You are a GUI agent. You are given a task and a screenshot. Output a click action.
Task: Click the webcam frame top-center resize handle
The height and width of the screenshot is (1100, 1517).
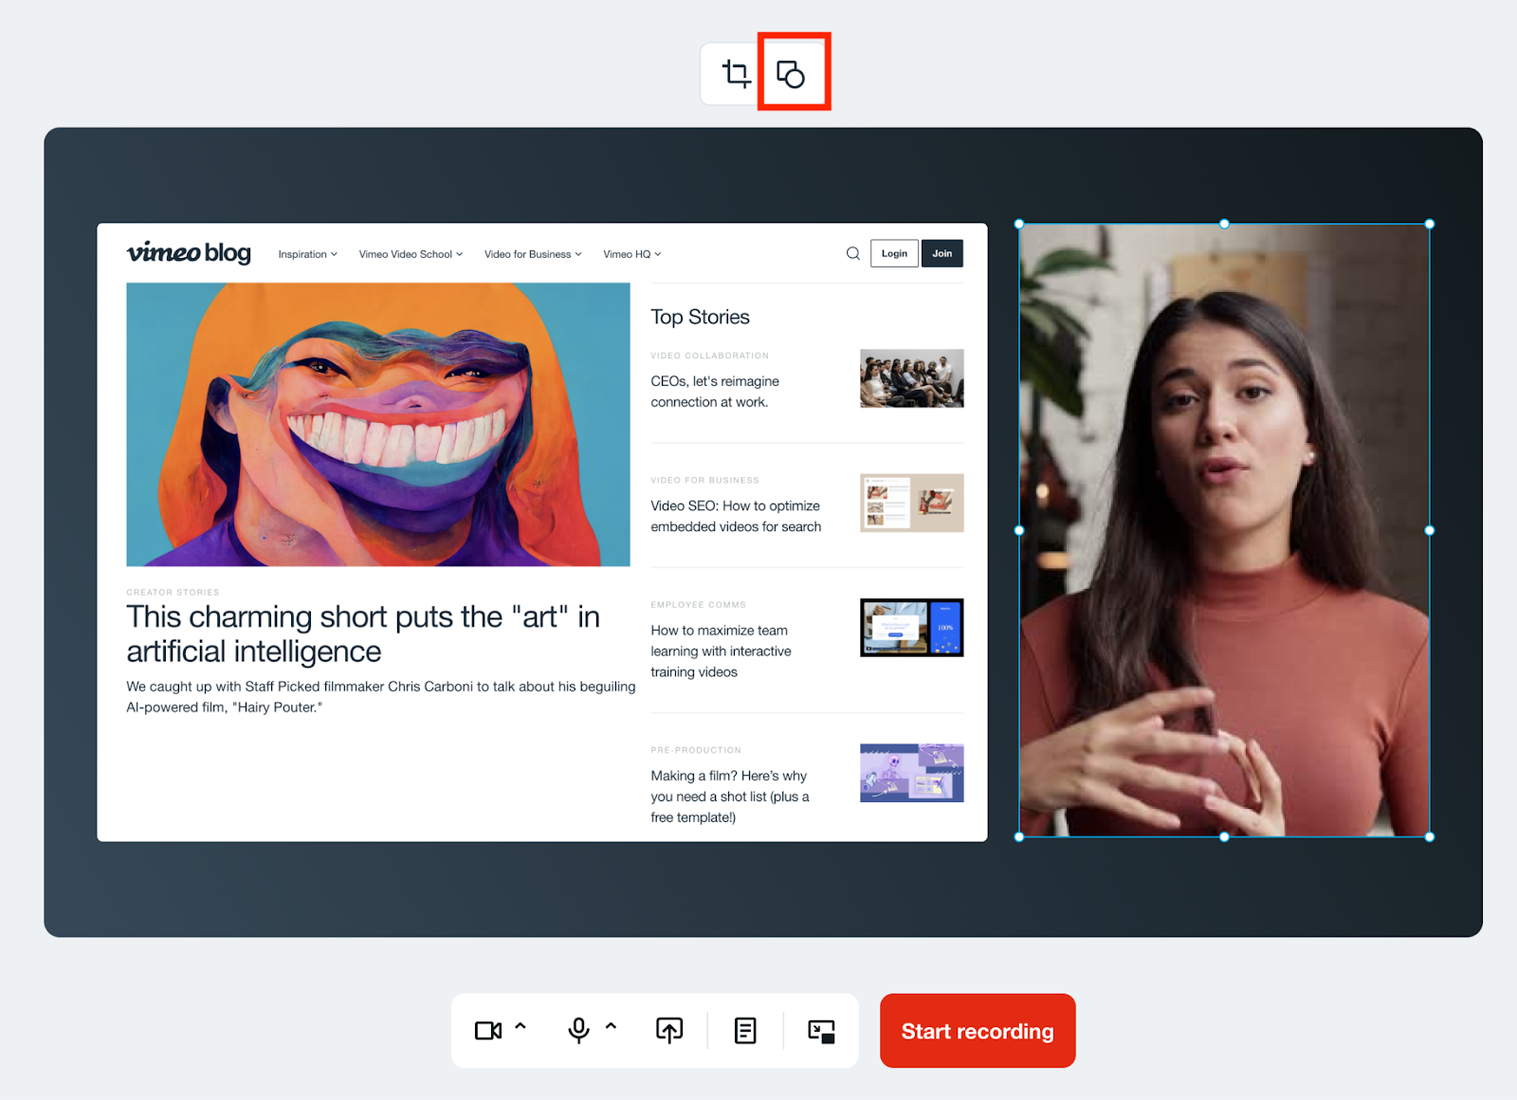1224,224
